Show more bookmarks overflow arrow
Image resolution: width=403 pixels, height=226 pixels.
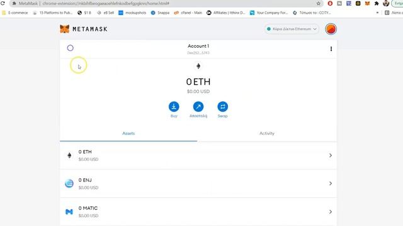[x=377, y=13]
